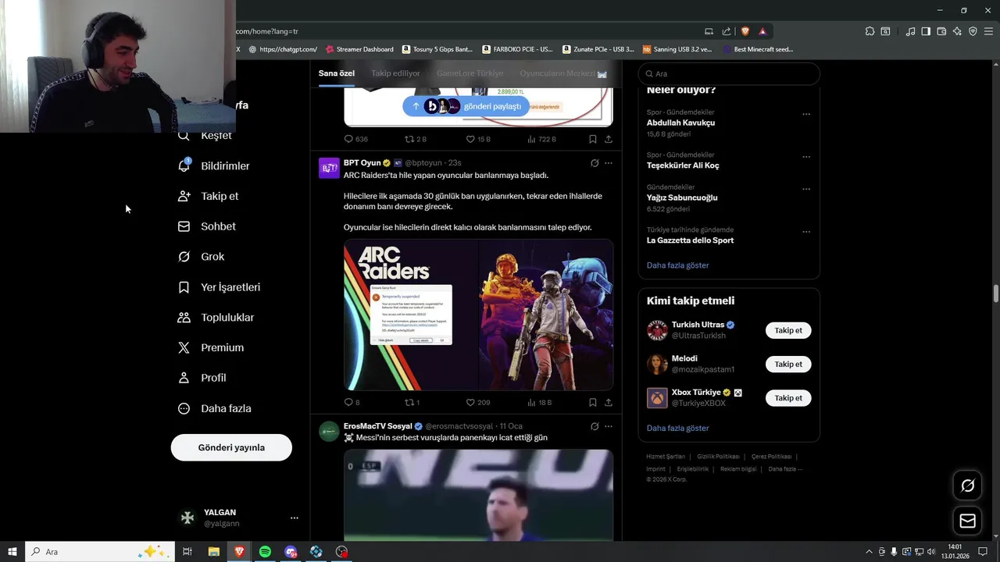Open options for La Gazzetta dello Sport trend
Viewport: 1000px width, 562px height.
pyautogui.click(x=806, y=232)
